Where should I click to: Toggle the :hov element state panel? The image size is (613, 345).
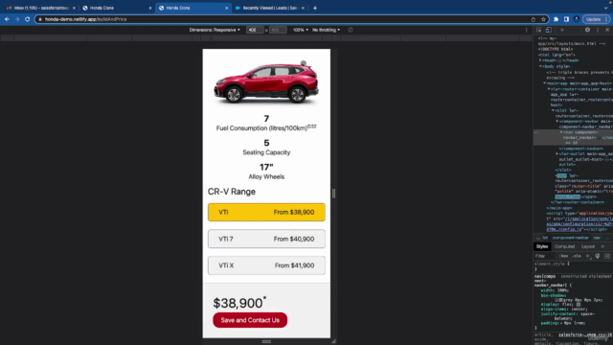563,256
